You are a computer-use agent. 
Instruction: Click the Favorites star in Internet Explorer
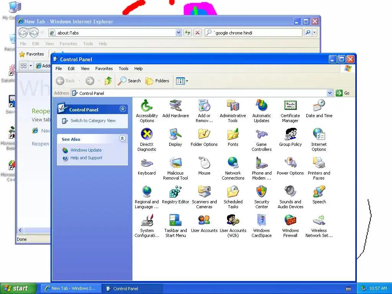pos(32,54)
